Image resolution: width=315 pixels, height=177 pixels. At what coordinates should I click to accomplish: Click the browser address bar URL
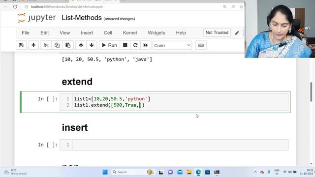[67, 6]
